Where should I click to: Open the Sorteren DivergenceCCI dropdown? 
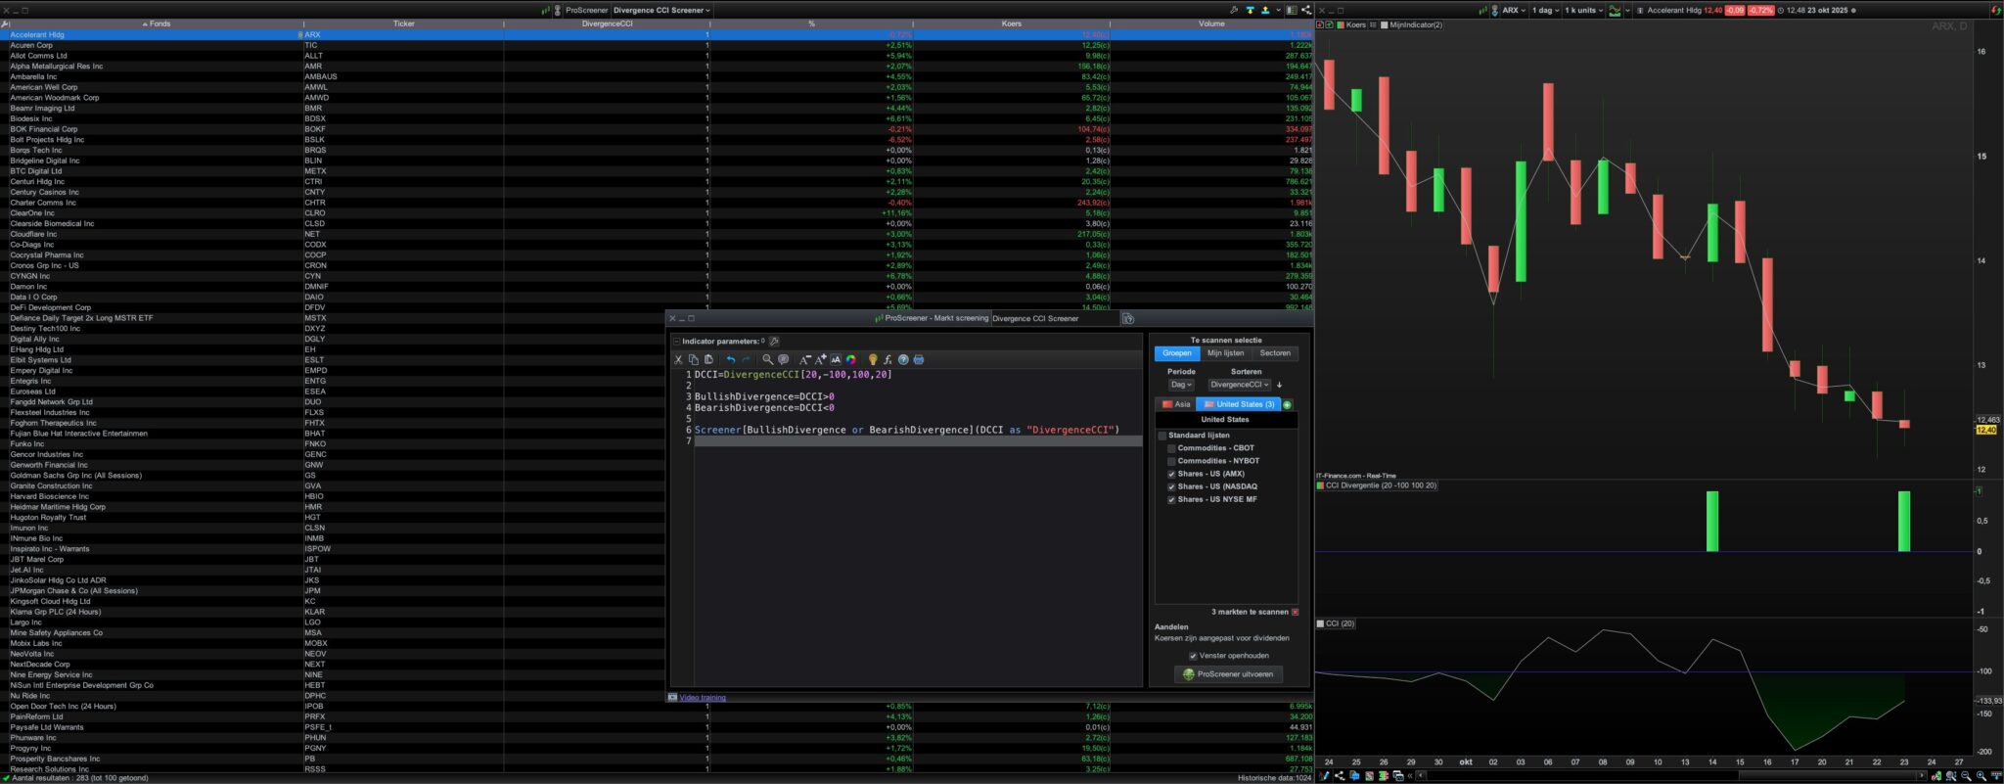tap(1240, 385)
